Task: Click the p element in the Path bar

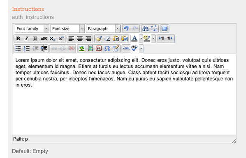Action: [x=26, y=139]
